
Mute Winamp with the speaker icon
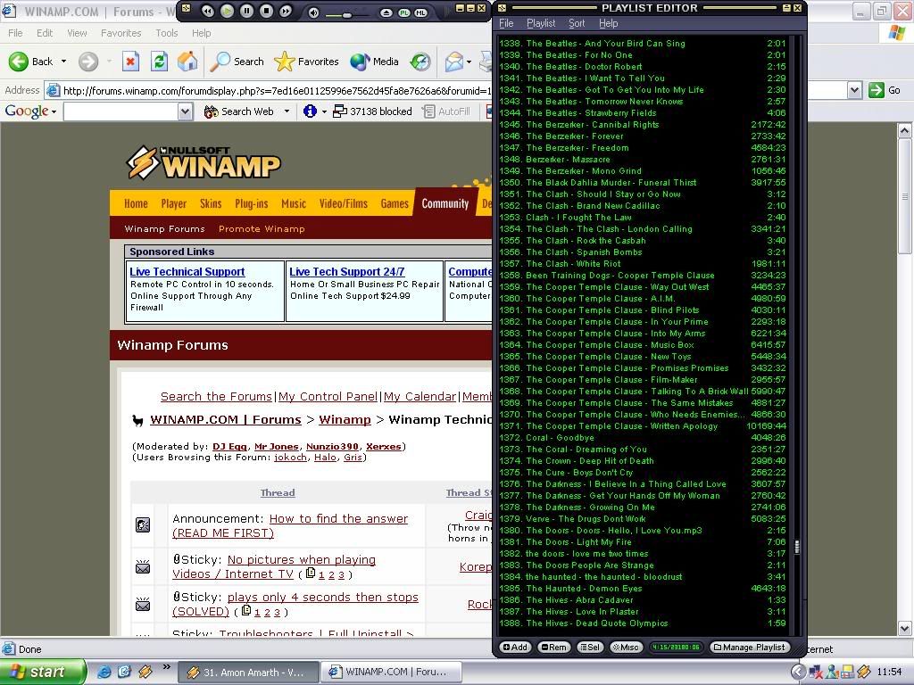pyautogui.click(x=313, y=12)
